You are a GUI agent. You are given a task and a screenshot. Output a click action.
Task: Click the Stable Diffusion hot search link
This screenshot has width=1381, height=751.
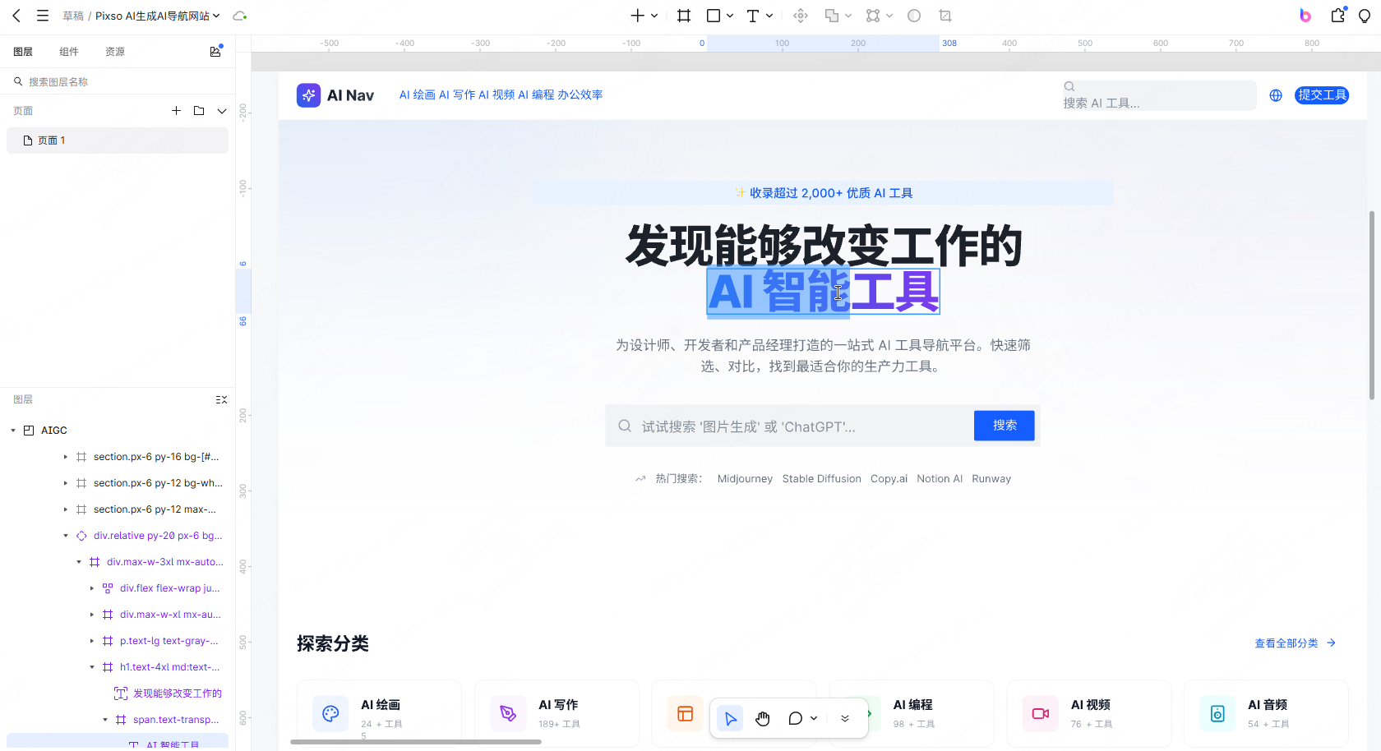pyautogui.click(x=821, y=479)
